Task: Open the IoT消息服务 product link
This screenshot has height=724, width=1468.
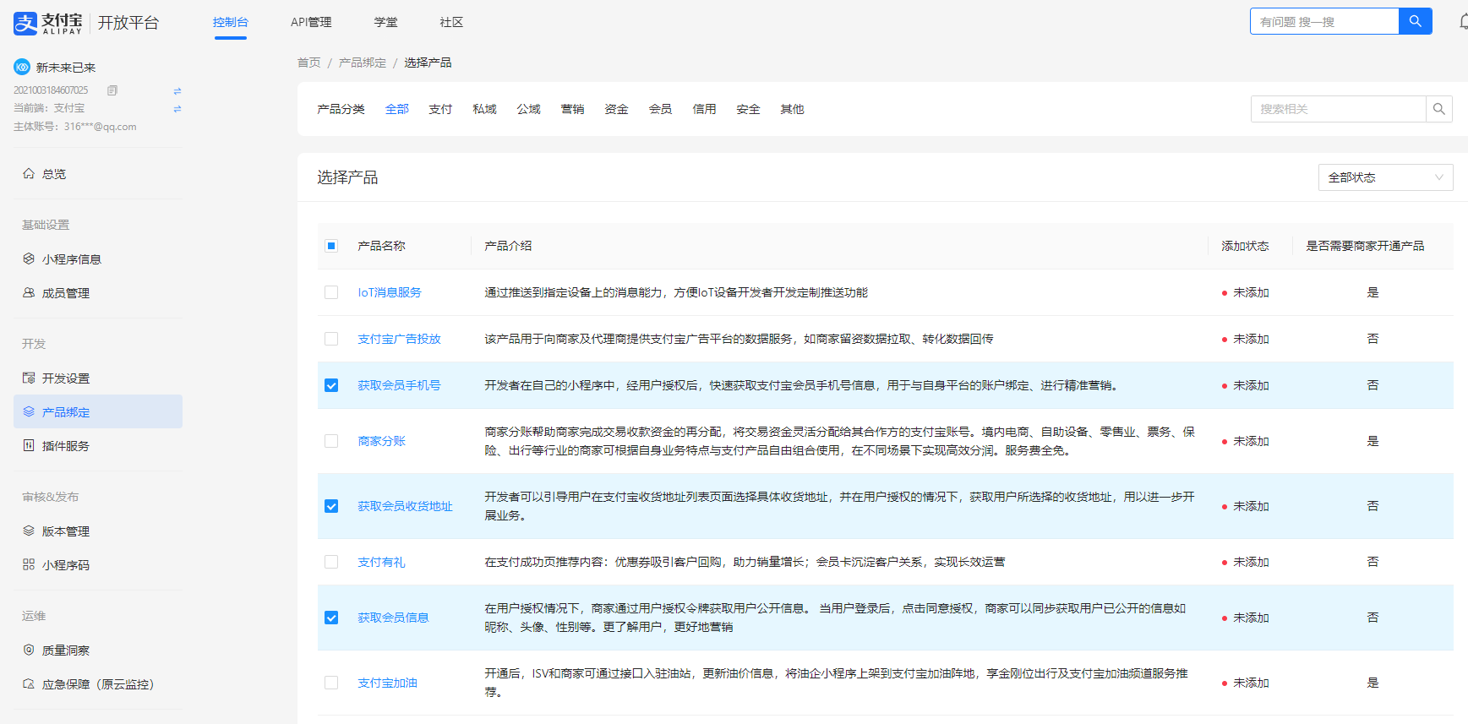Action: coord(390,292)
